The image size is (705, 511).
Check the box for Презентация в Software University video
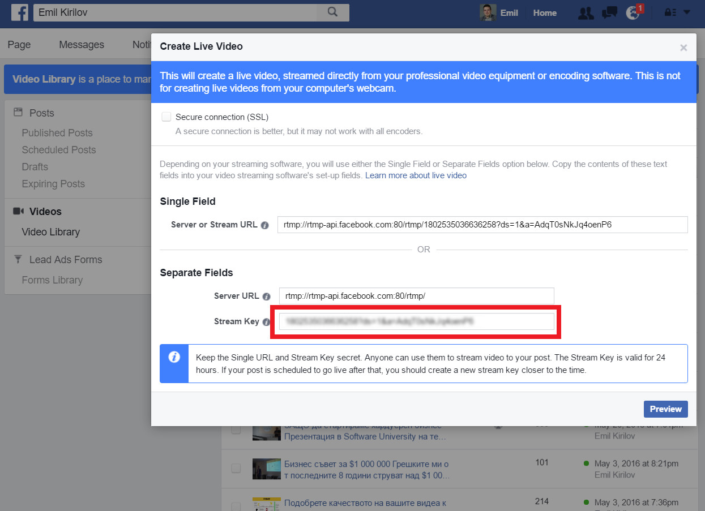(x=236, y=430)
